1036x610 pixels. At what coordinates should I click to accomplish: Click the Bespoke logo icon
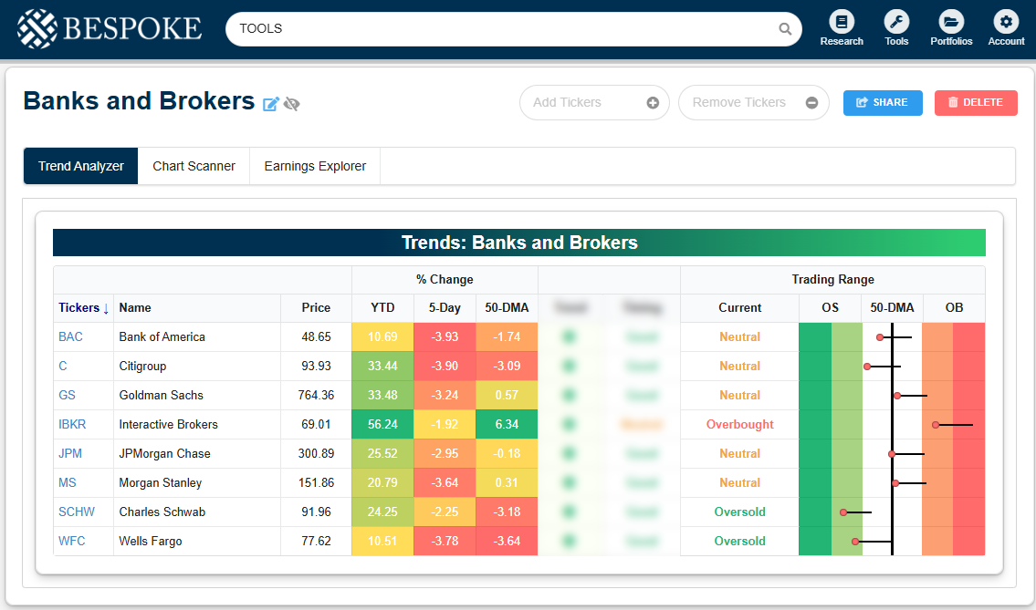click(x=37, y=28)
